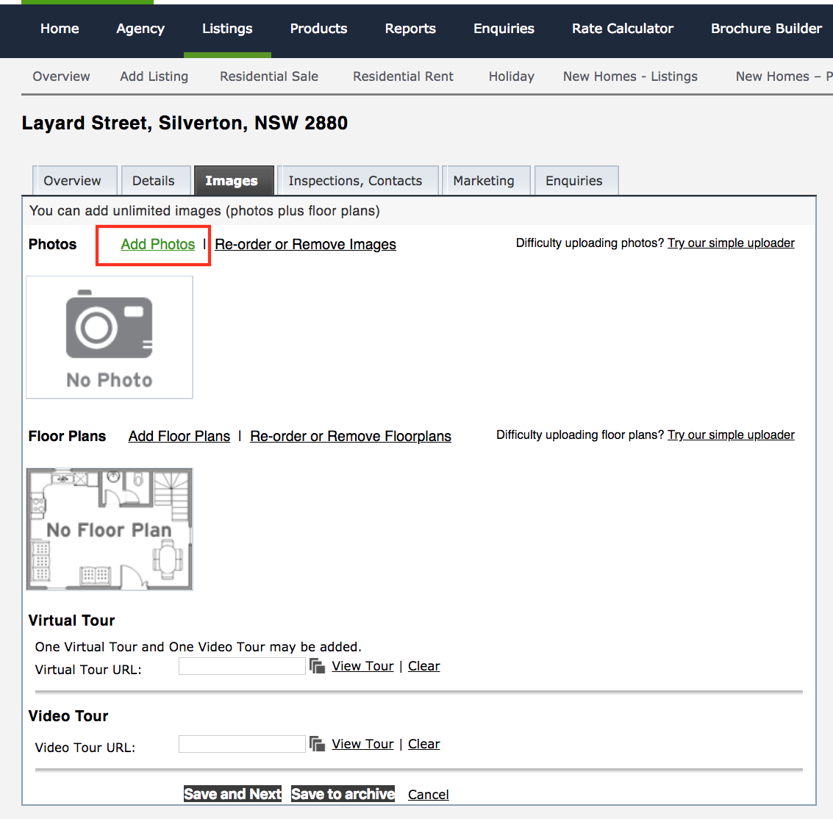The image size is (833, 819).
Task: Click Re-order or Remove Images
Action: coord(305,244)
